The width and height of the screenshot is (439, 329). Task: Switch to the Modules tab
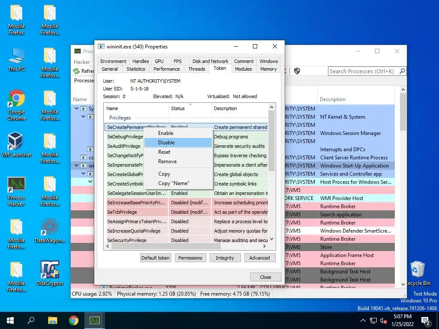point(244,69)
